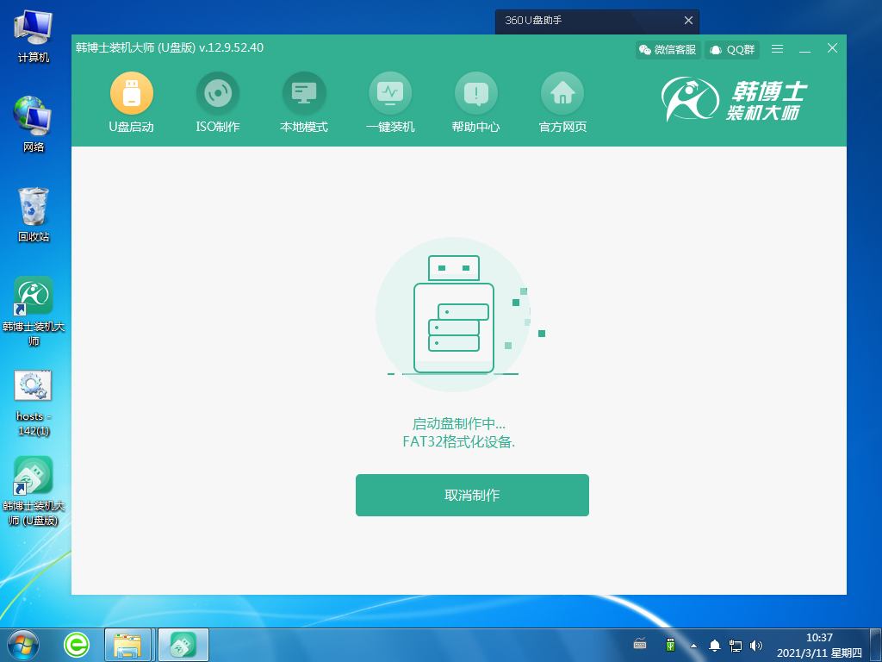Open the Windows Start menu
Image resolution: width=882 pixels, height=662 pixels.
(x=20, y=645)
